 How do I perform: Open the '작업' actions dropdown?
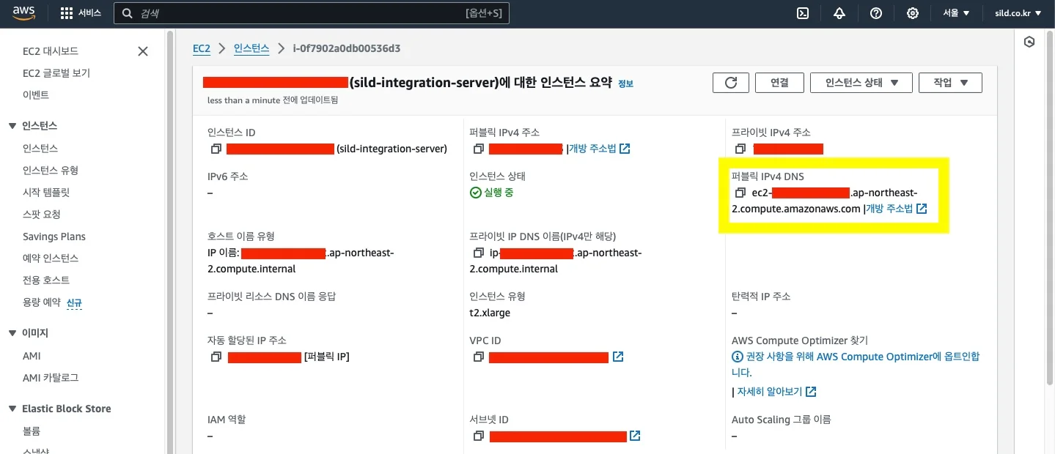pyautogui.click(x=950, y=83)
